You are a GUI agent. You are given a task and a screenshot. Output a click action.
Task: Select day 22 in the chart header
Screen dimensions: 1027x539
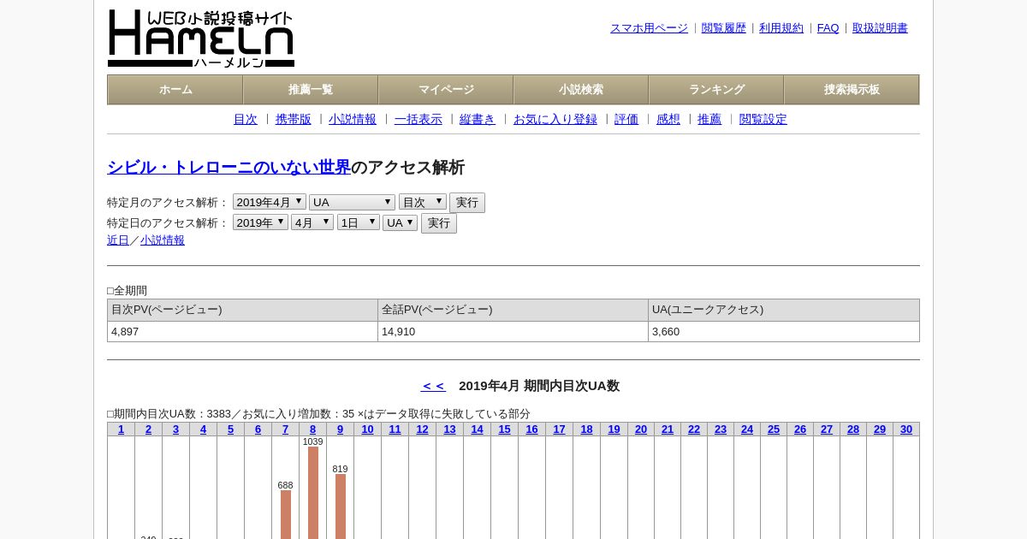pos(694,429)
